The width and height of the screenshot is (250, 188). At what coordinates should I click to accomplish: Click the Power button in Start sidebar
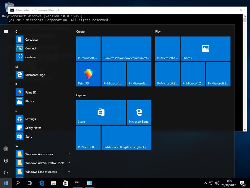point(6,172)
